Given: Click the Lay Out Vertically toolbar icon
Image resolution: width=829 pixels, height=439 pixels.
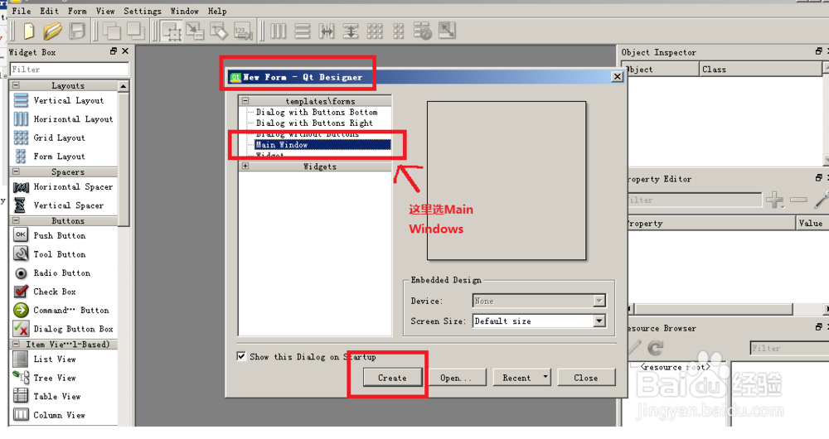Looking at the screenshot, I should 303,31.
